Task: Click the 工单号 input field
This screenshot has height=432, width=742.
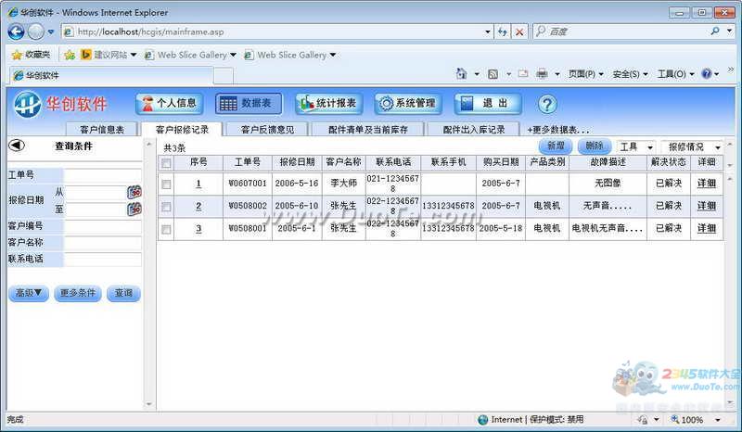Action: point(103,175)
